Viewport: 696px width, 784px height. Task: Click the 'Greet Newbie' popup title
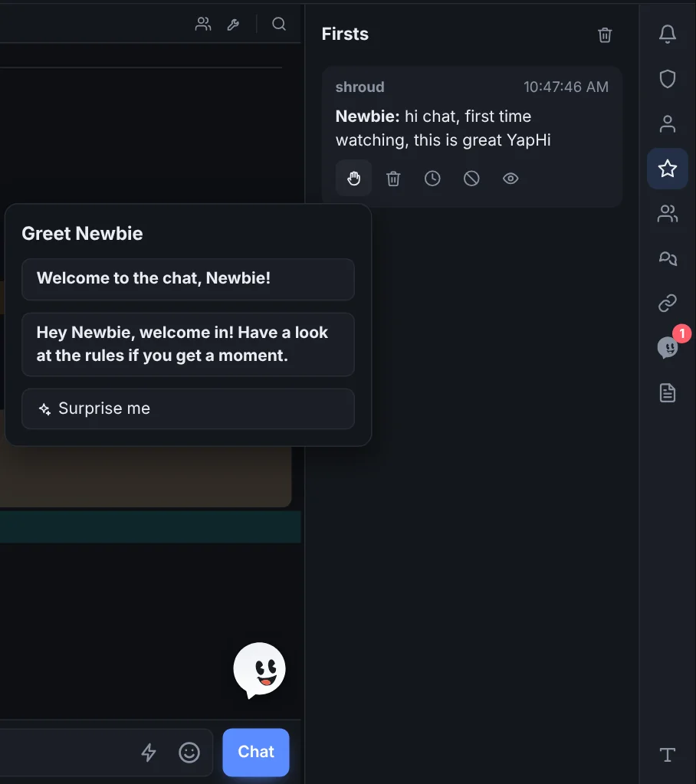click(83, 234)
